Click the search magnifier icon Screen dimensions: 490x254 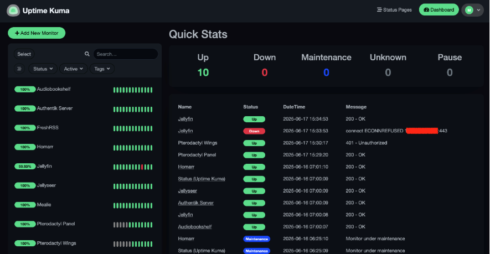coord(87,54)
